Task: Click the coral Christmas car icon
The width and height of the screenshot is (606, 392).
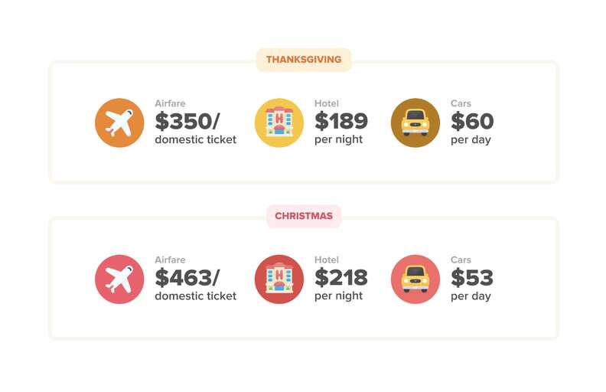Action: coord(415,279)
